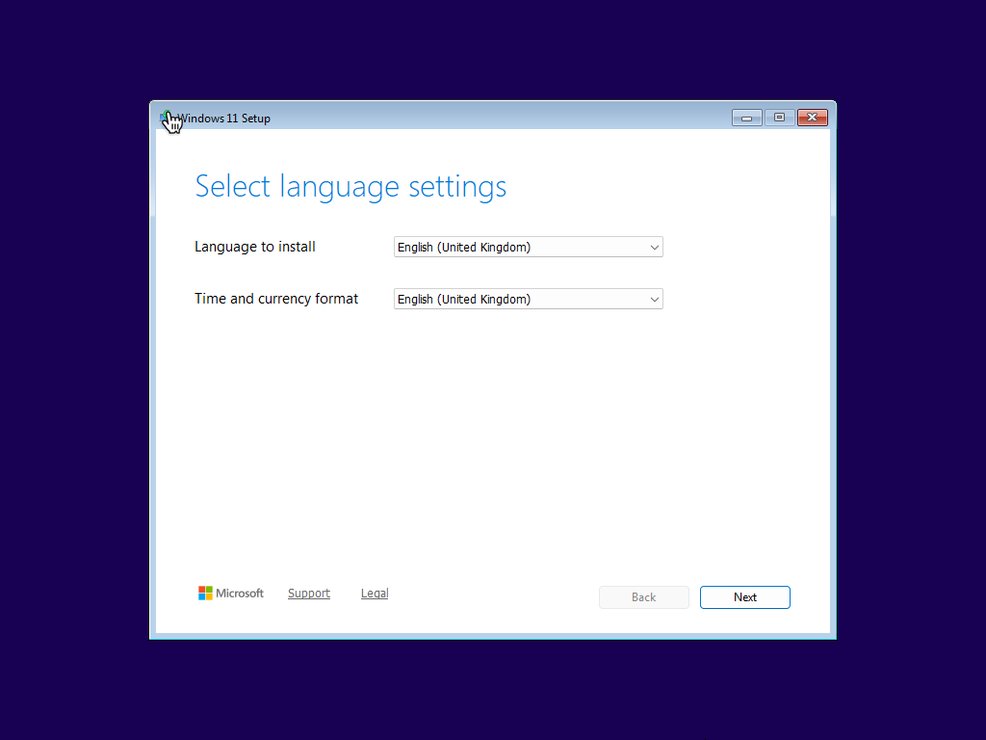
Task: Click the Back button
Action: click(643, 596)
